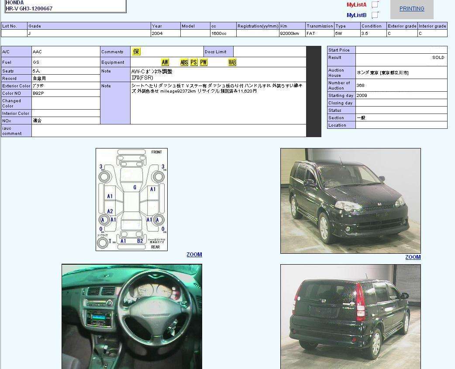The height and width of the screenshot is (369, 455).
Task: Tick the MyListA checkbox
Action: click(x=375, y=5)
